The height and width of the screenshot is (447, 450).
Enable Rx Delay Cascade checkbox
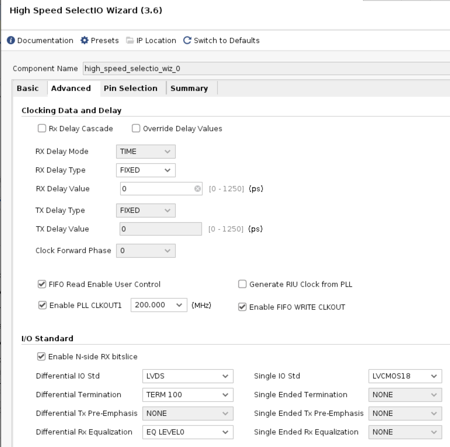point(42,128)
